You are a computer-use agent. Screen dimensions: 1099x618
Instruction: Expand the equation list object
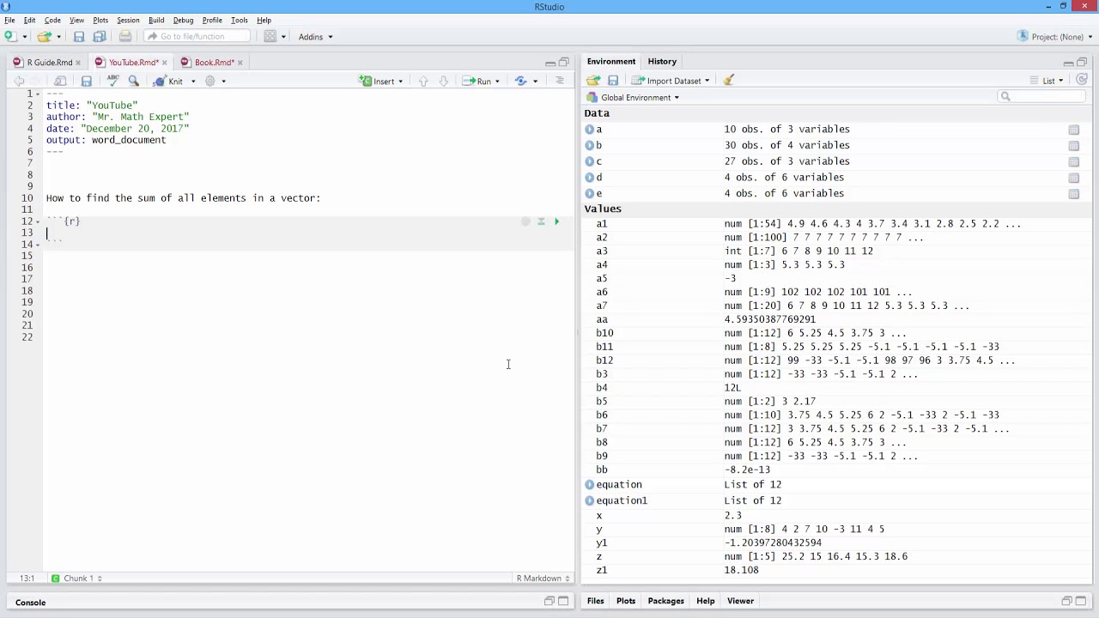pos(590,485)
